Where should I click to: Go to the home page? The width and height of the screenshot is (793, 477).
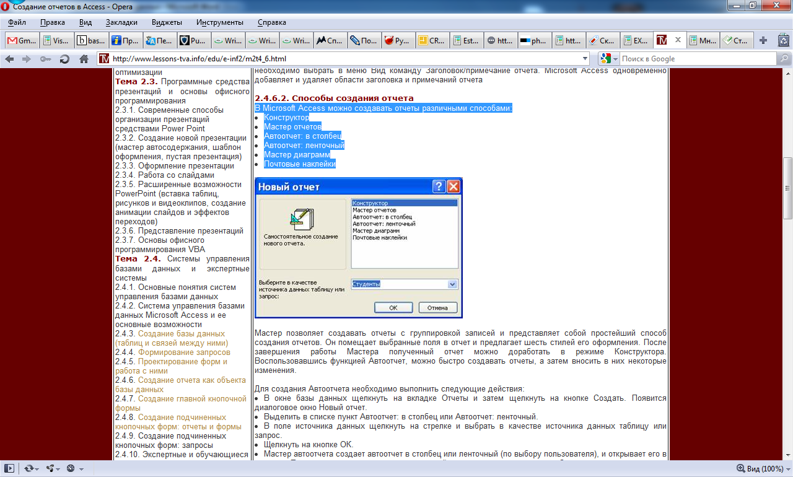84,59
